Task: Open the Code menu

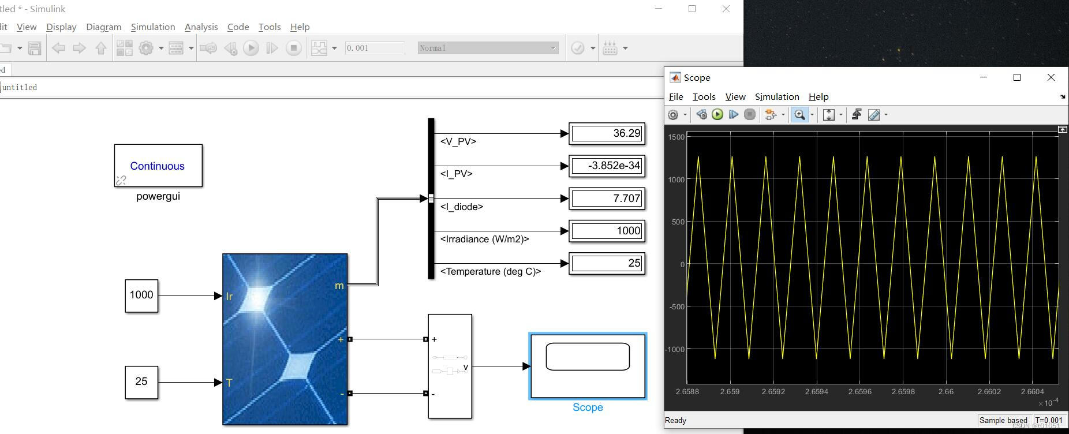Action: (x=238, y=27)
